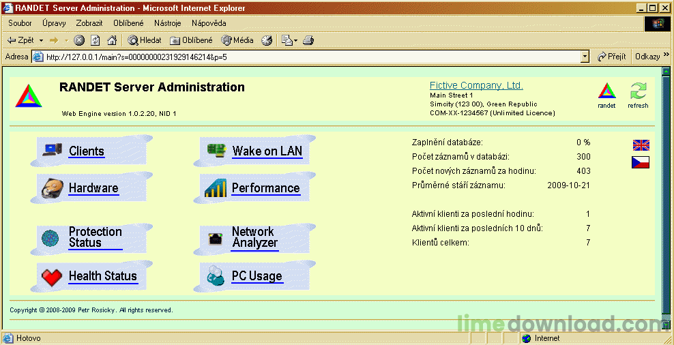
Task: Switch language with the British flag
Action: tap(641, 145)
